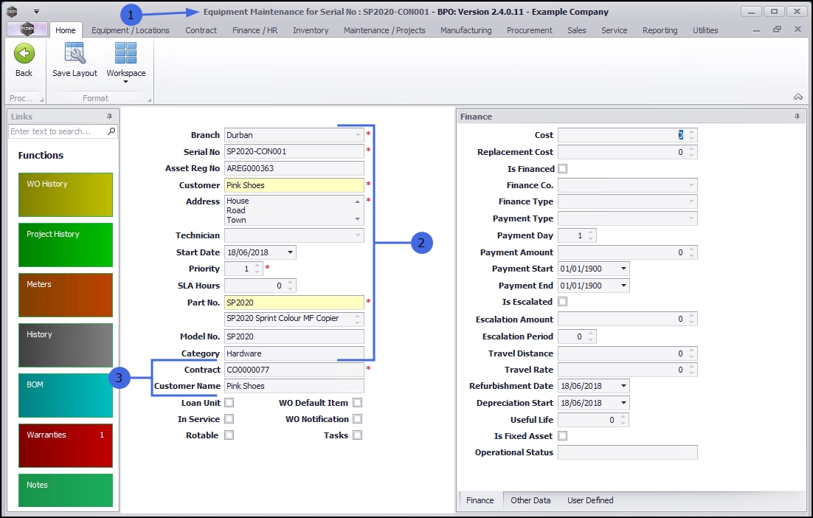Click the Save Layout icon
This screenshot has height=518, width=813.
pos(75,54)
